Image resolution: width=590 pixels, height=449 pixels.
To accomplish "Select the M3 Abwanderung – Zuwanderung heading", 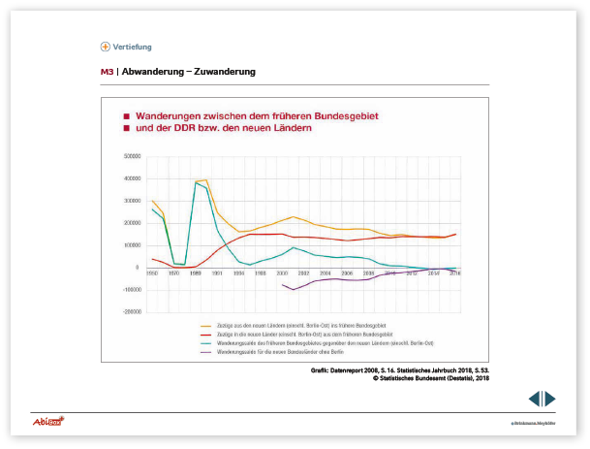I will click(177, 72).
